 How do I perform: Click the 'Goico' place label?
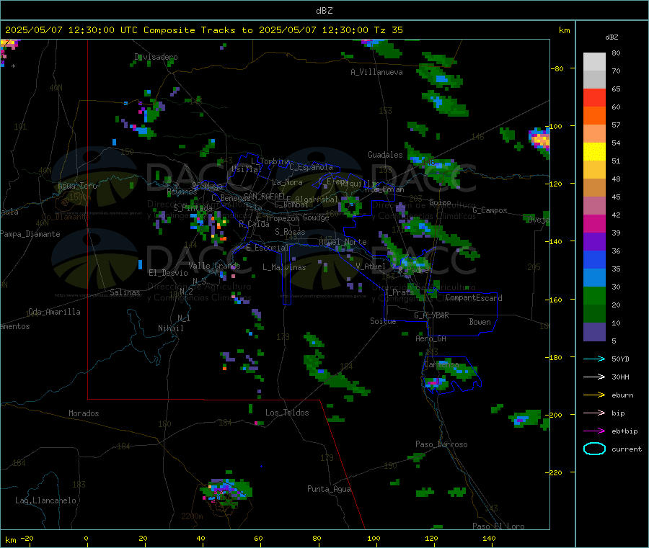pyautogui.click(x=440, y=202)
